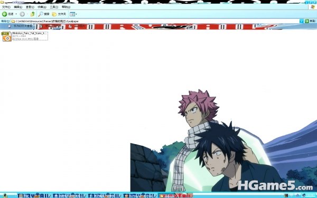Open the Views layout dropdown in toolbar
Screen dimensions: 317x198
click(73, 14)
